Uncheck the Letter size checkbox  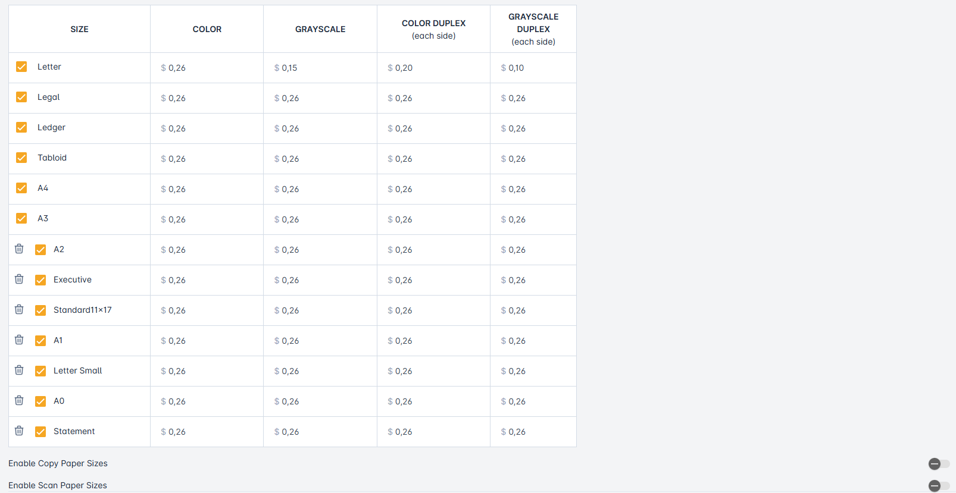coord(21,67)
